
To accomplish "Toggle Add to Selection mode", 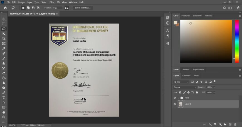I will 28,8.
